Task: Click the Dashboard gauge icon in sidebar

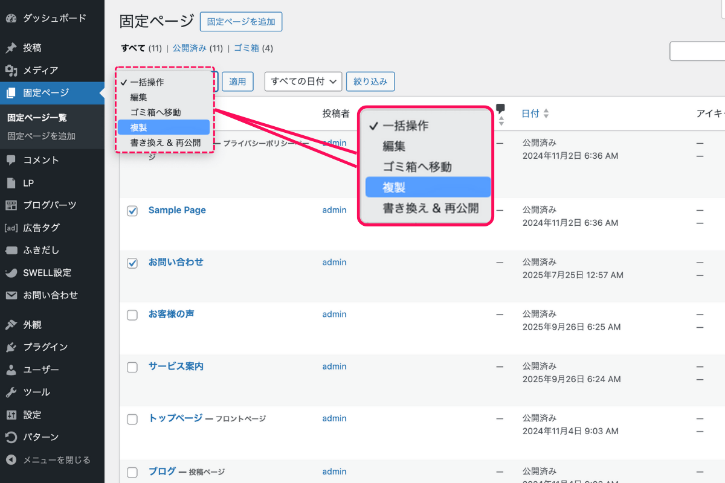Action: (x=11, y=18)
